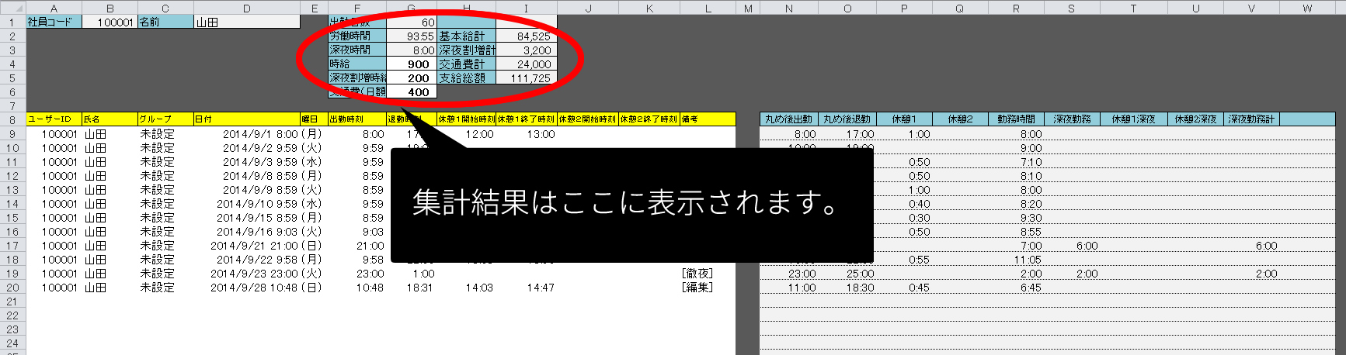This screenshot has width=1346, height=355.
Task: Click the 深夜勤務計 header cell
Action: point(1251,119)
